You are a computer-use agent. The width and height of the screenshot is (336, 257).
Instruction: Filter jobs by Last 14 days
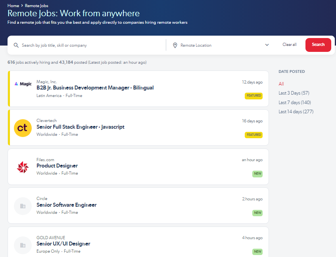point(296,112)
